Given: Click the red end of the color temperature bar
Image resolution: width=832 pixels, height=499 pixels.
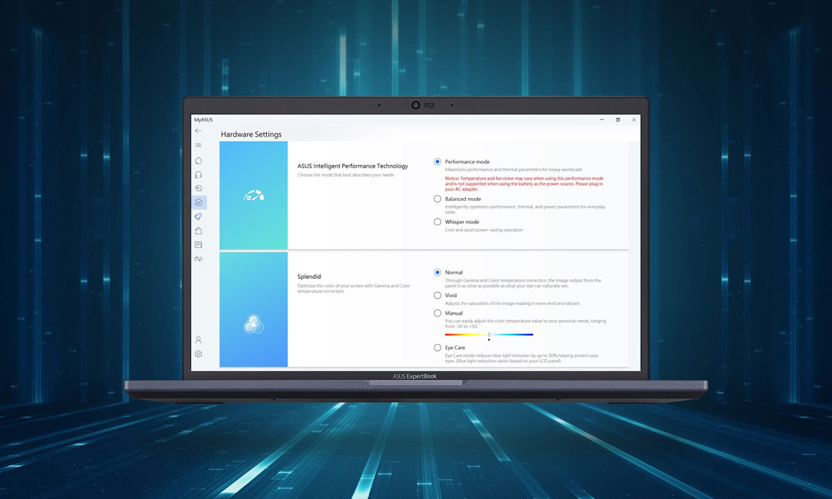Looking at the screenshot, I should [448, 335].
